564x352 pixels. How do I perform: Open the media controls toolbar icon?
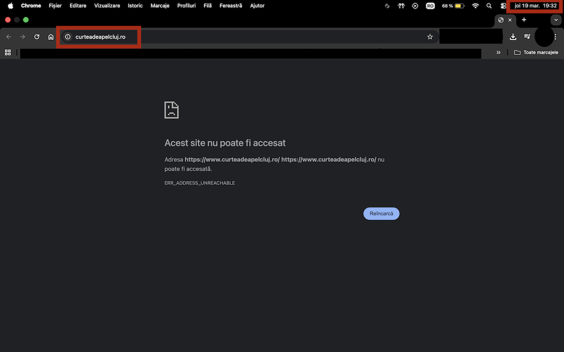(527, 37)
